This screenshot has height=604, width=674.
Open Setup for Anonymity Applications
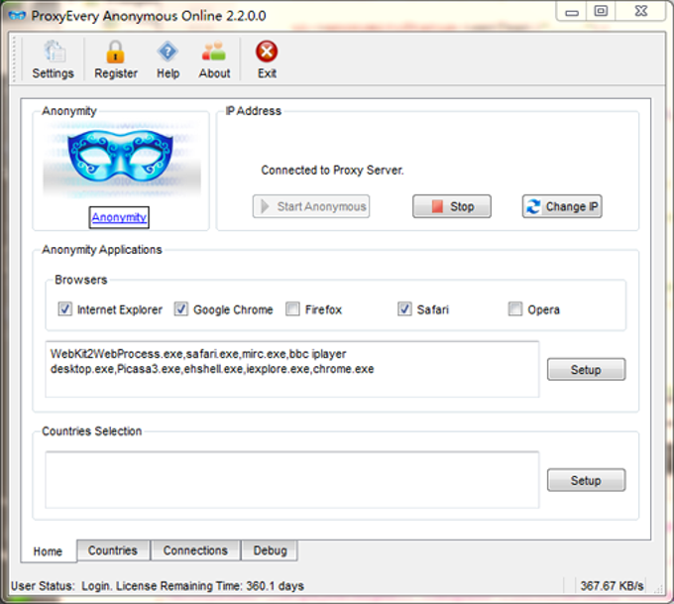pyautogui.click(x=586, y=370)
